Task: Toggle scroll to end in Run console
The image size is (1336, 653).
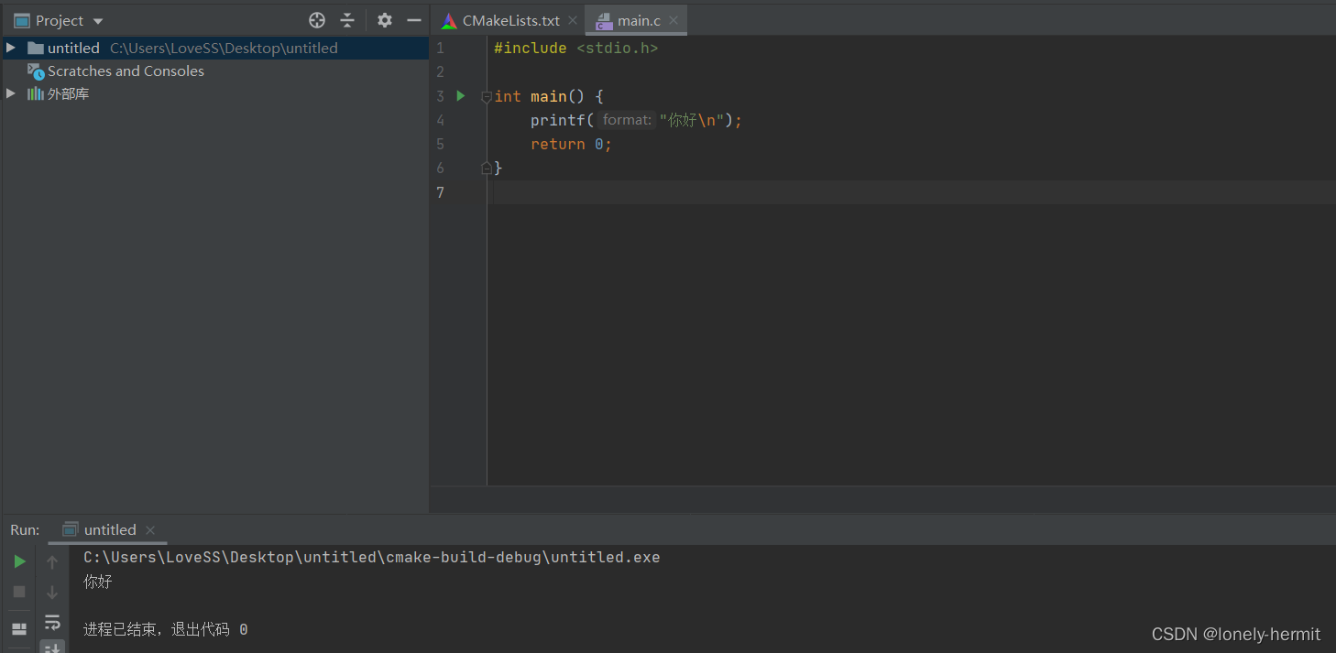Action: point(52,647)
